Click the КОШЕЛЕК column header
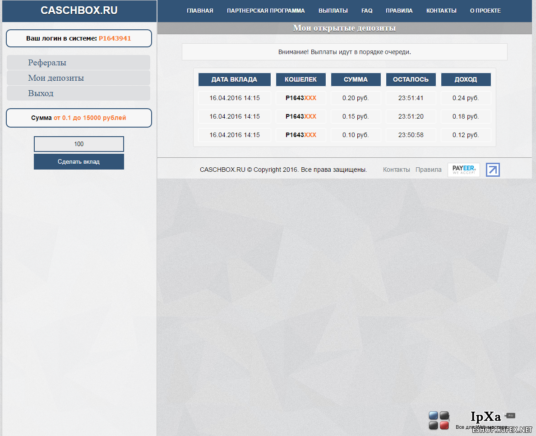The image size is (536, 436). [301, 80]
